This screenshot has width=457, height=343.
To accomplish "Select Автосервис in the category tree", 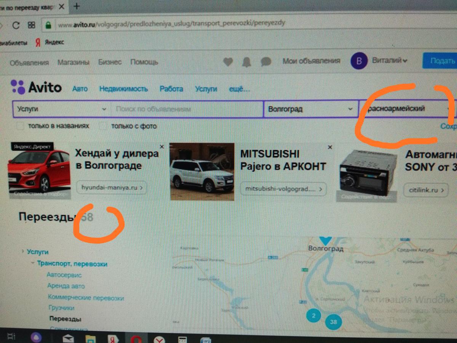I will coord(64,275).
